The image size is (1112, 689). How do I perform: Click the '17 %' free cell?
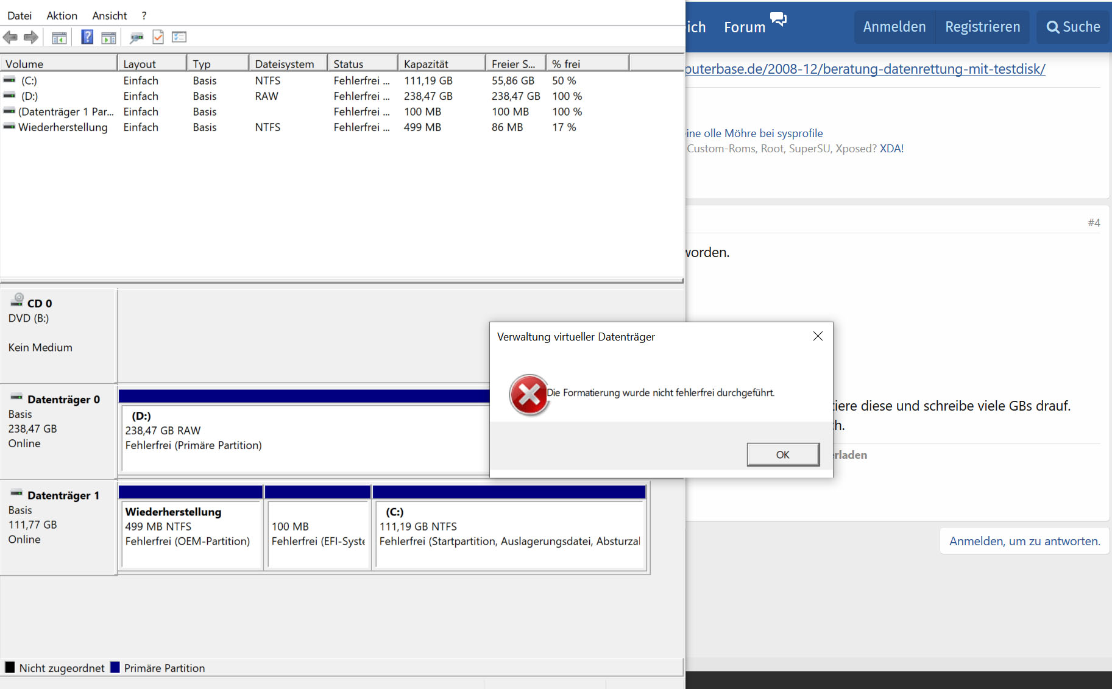(x=564, y=127)
